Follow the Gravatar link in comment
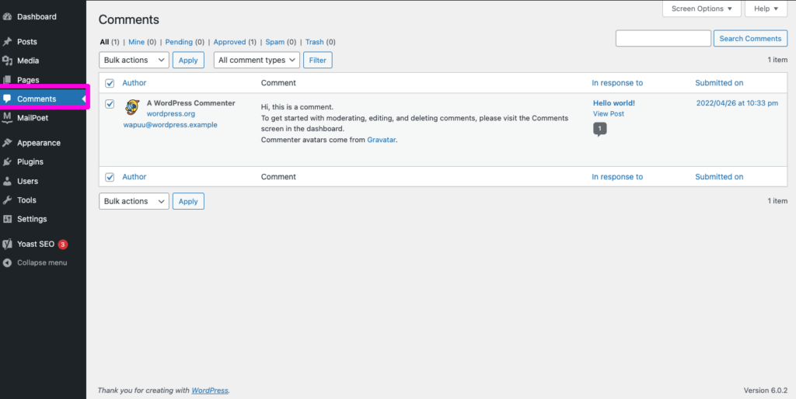The image size is (796, 399). (x=381, y=140)
